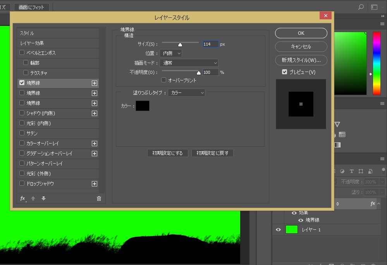This screenshot has height=265, width=387.
Task: Hide Layer 1 using its eye icon
Action: 278,230
